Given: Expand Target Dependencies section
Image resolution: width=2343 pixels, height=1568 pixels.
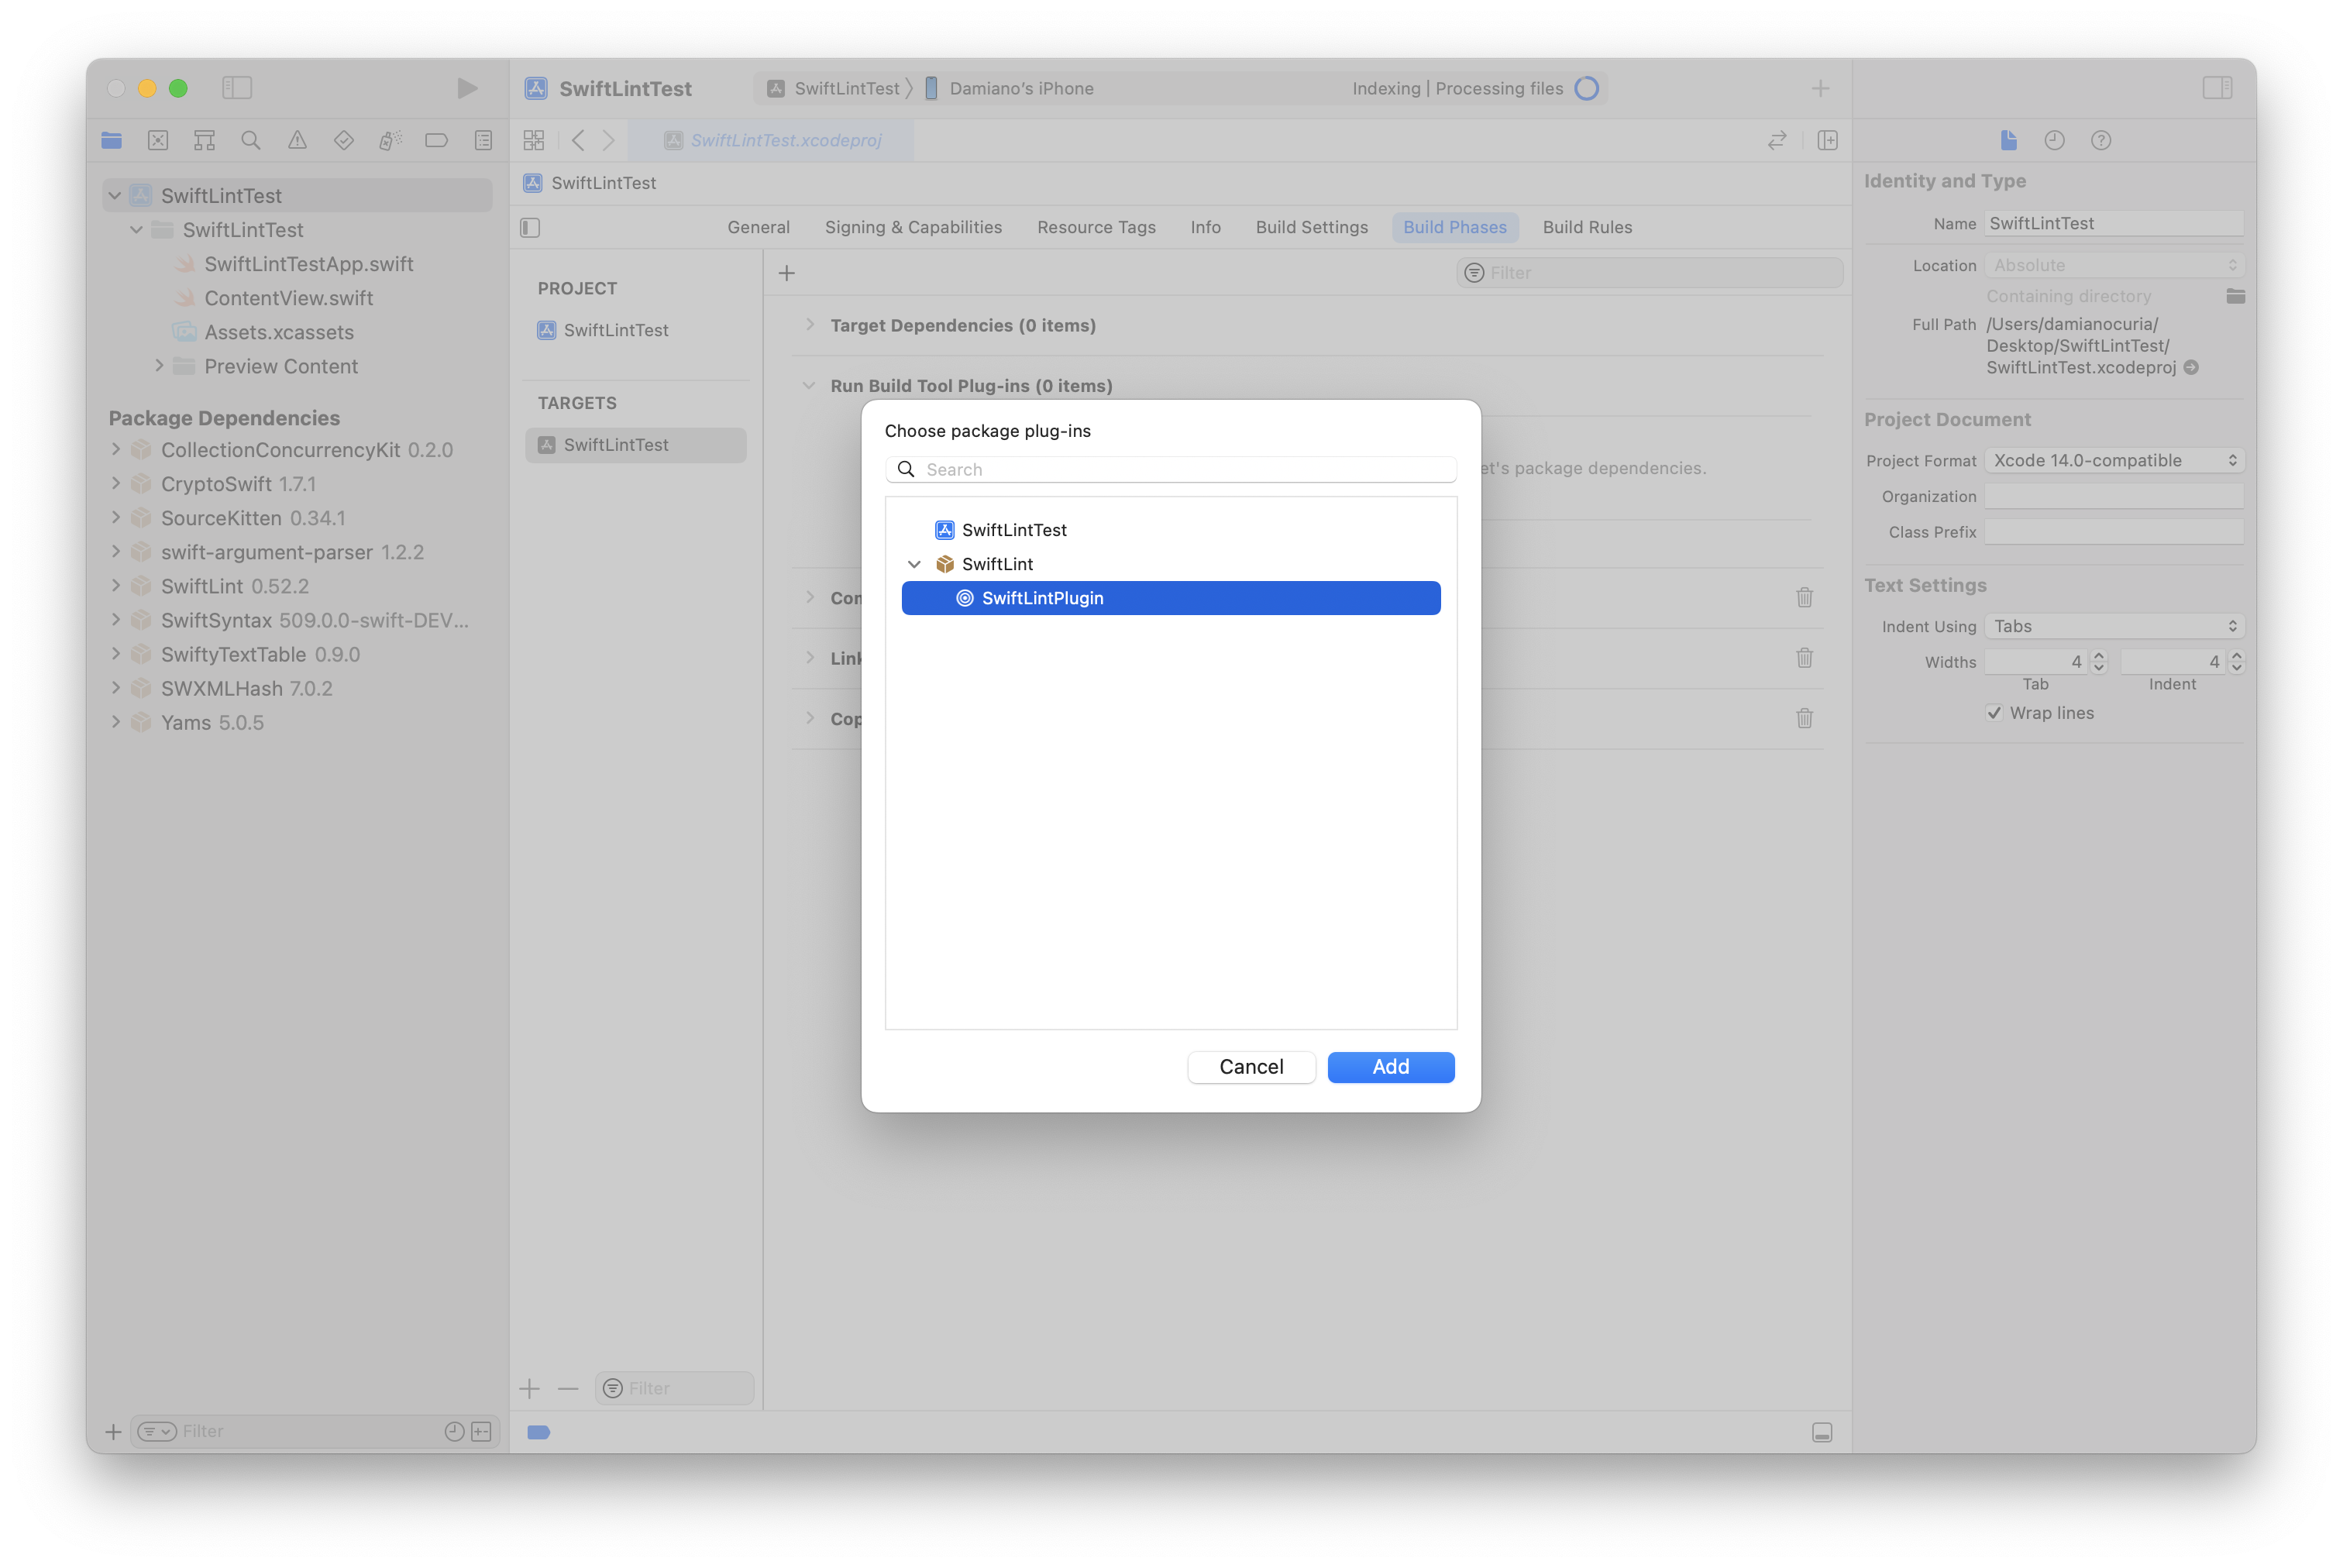Looking at the screenshot, I should click(x=810, y=325).
